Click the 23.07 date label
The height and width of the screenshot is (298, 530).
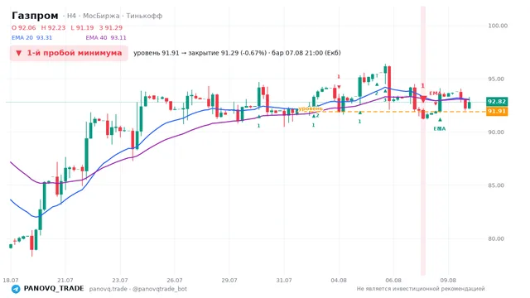120,280
